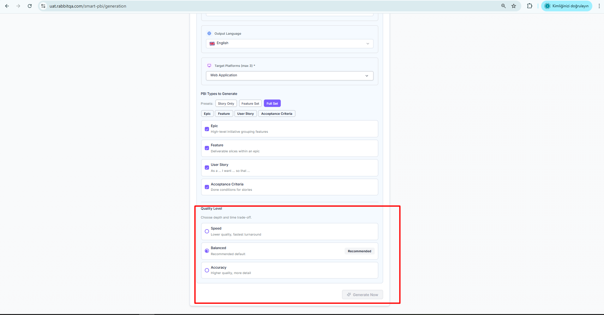Open the Target Platforms Web Application dropdown
Screen dimensions: 604x315
290,76
